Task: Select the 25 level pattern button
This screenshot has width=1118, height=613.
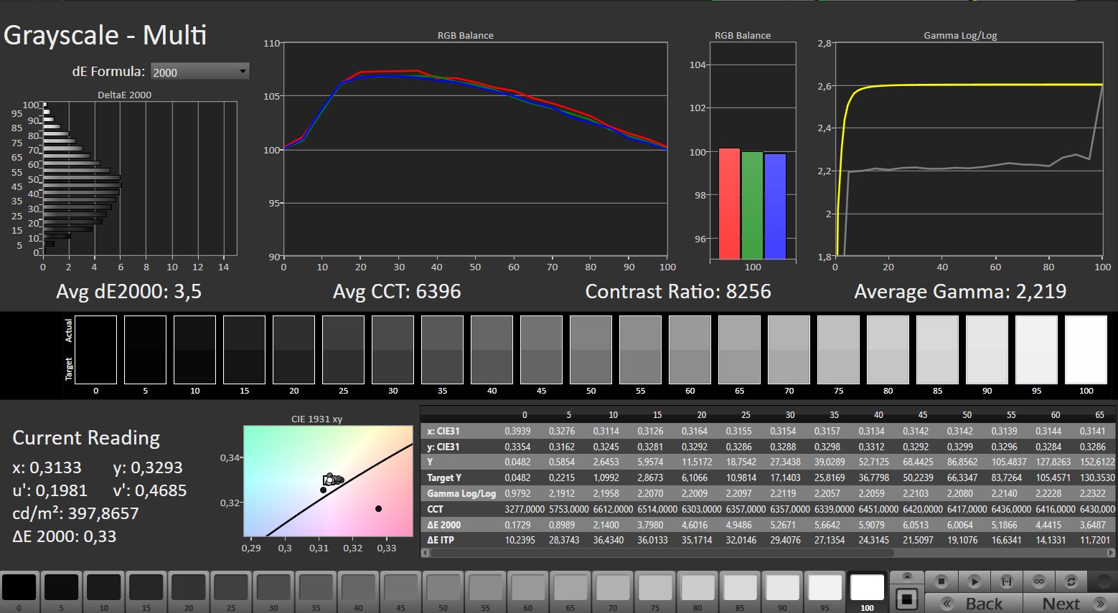Action: point(231,592)
